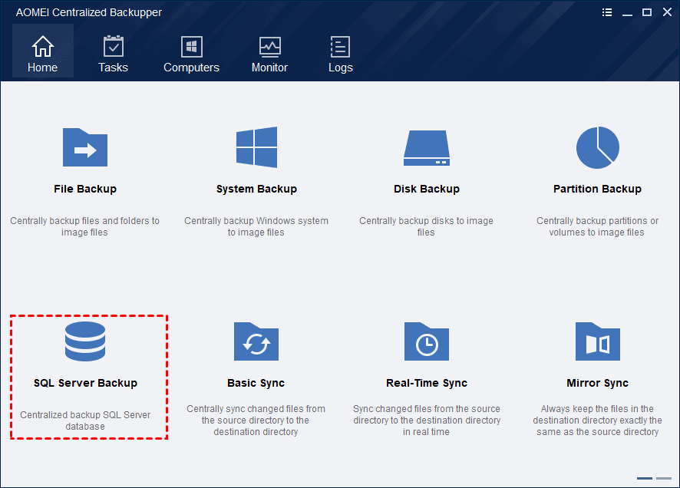Click the File Backup folder icon
The image size is (680, 488).
(x=85, y=147)
